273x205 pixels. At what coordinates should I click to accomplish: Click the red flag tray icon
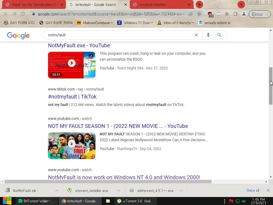click(231, 202)
